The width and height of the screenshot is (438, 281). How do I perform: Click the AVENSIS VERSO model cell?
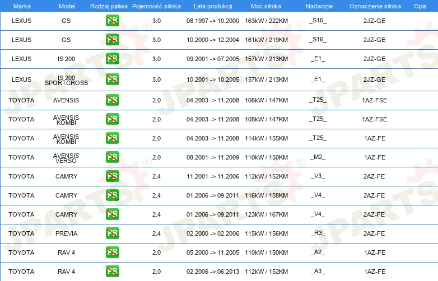[66, 158]
